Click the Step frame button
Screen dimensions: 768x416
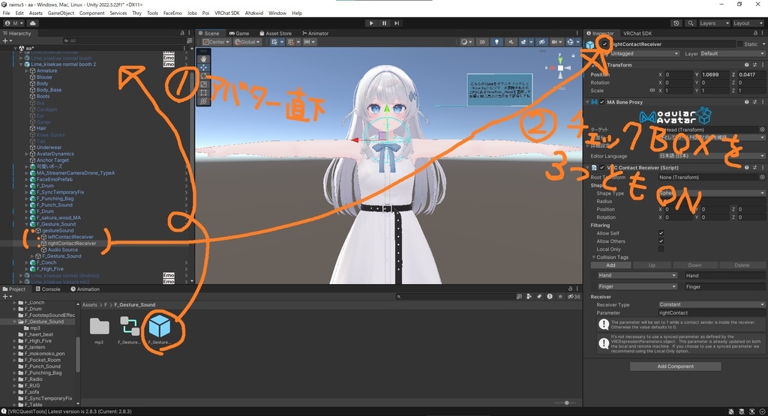pyautogui.click(x=397, y=23)
